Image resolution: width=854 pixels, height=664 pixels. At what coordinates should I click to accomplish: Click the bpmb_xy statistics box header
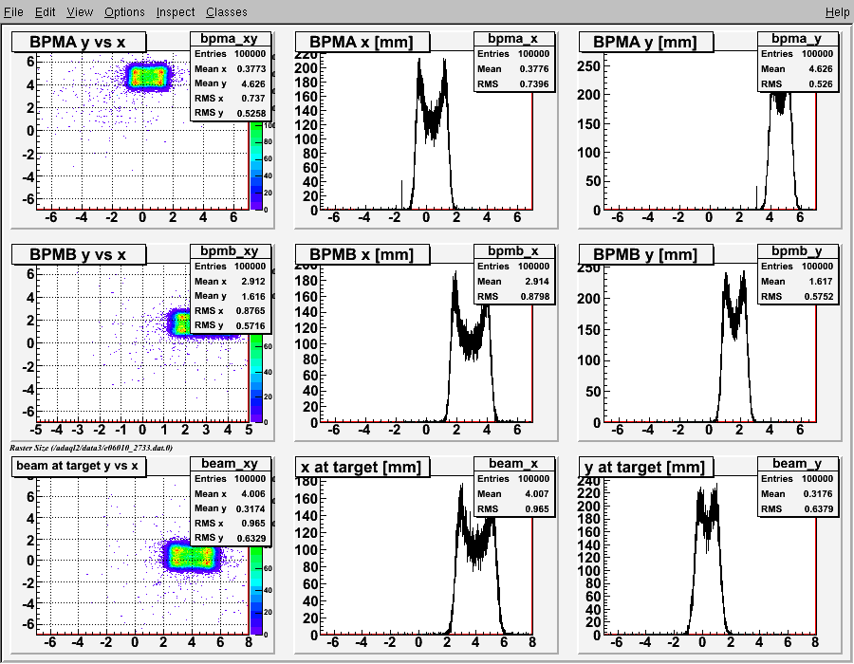(231, 251)
